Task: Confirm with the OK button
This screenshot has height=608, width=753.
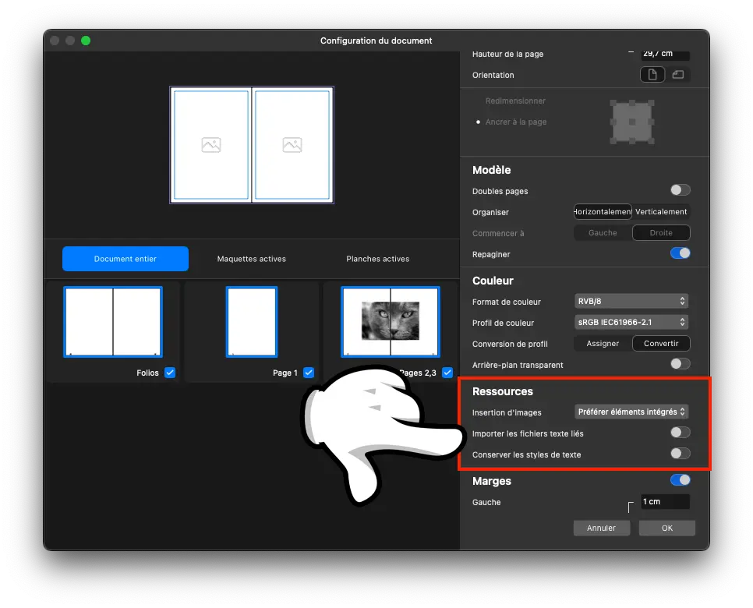Action: 667,528
